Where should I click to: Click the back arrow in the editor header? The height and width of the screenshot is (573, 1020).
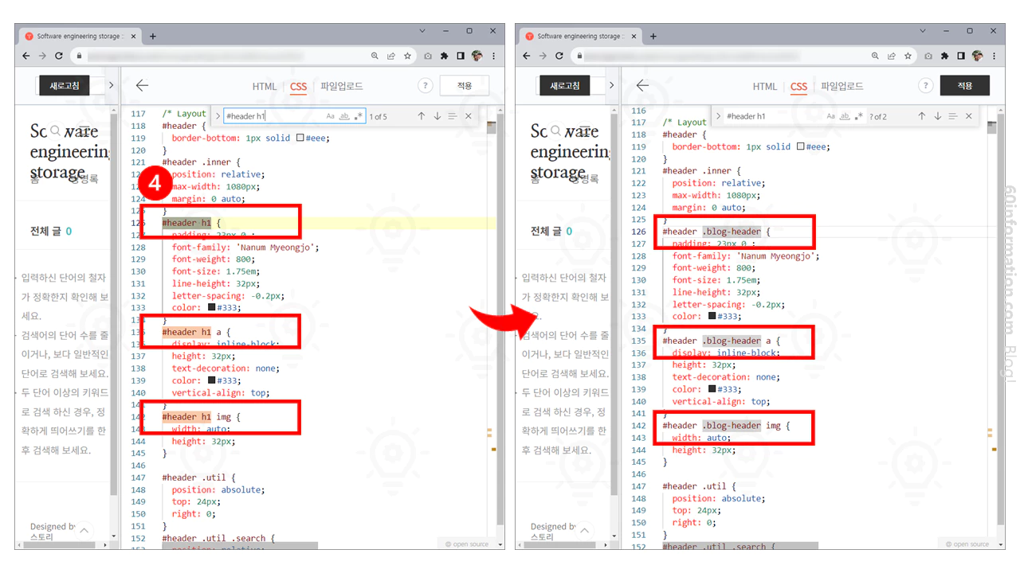(141, 85)
